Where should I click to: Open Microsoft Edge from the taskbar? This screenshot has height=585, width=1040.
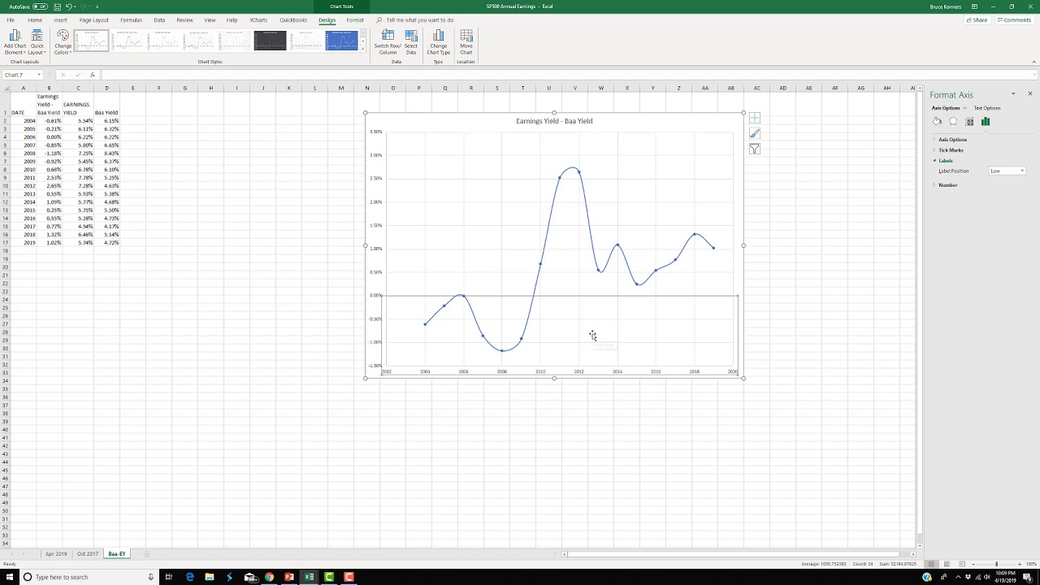pyautogui.click(x=189, y=577)
